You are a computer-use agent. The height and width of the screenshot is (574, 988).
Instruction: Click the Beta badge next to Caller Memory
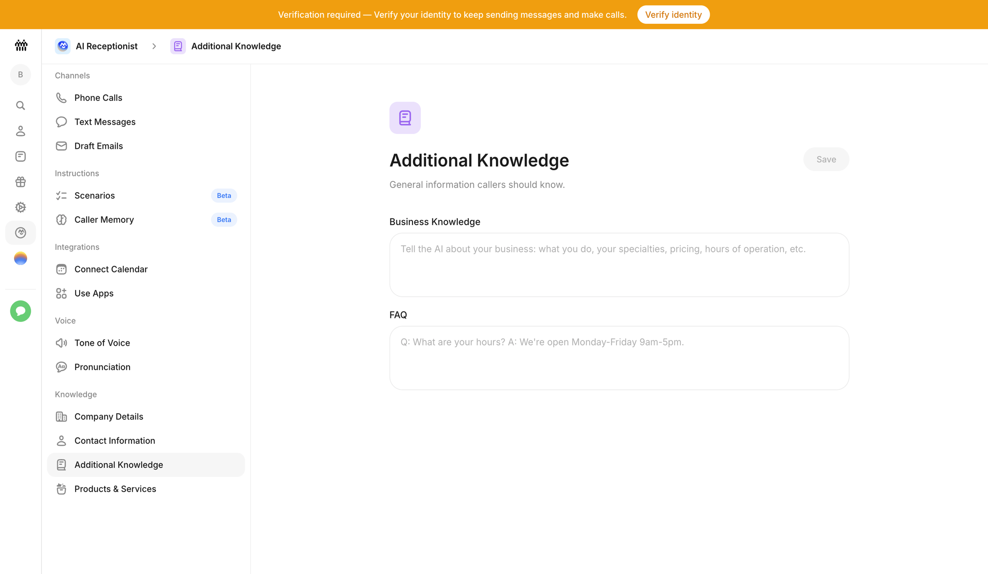click(224, 220)
